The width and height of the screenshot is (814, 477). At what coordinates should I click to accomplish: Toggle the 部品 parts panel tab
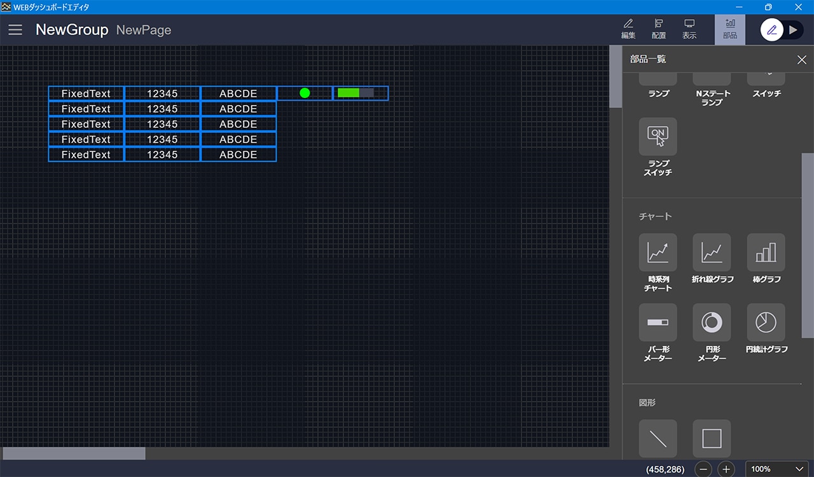click(729, 29)
